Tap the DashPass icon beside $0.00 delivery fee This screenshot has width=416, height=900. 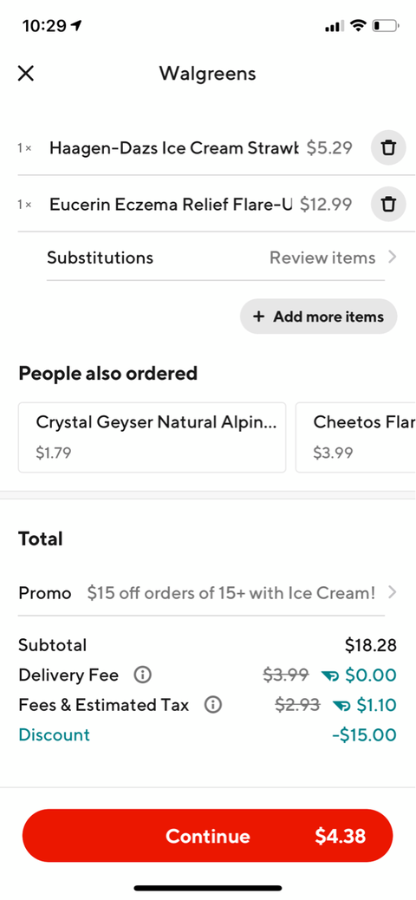click(x=330, y=676)
